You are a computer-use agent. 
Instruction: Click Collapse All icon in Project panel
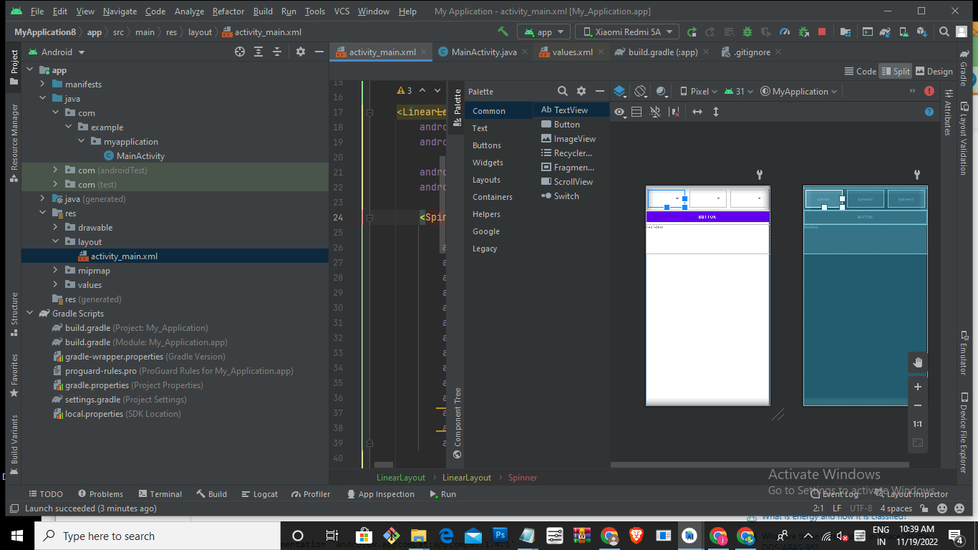[277, 52]
